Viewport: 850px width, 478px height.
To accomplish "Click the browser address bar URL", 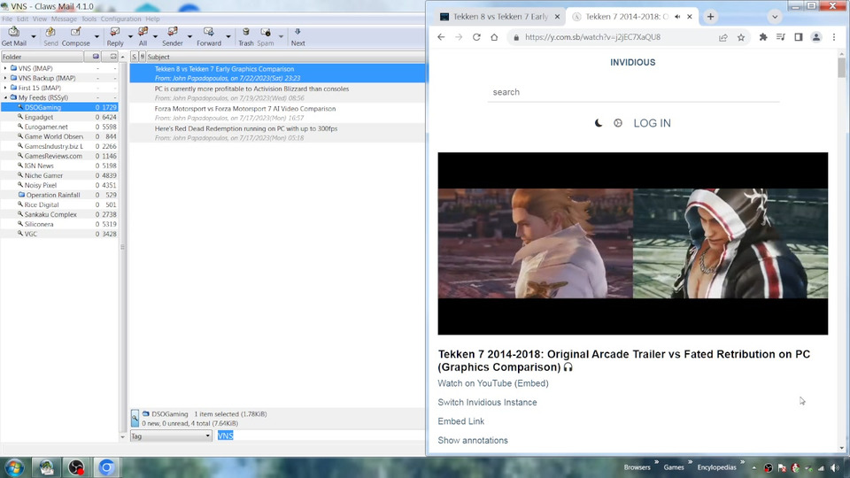I will pyautogui.click(x=592, y=37).
